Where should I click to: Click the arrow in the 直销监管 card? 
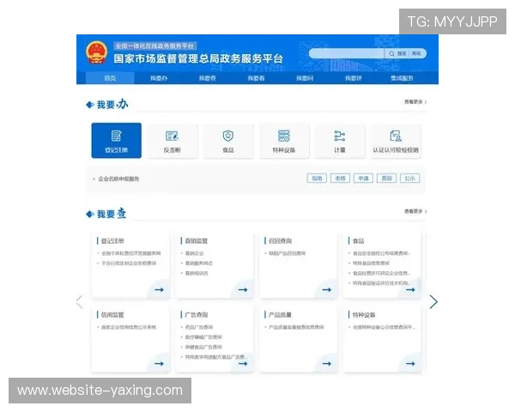[243, 290]
